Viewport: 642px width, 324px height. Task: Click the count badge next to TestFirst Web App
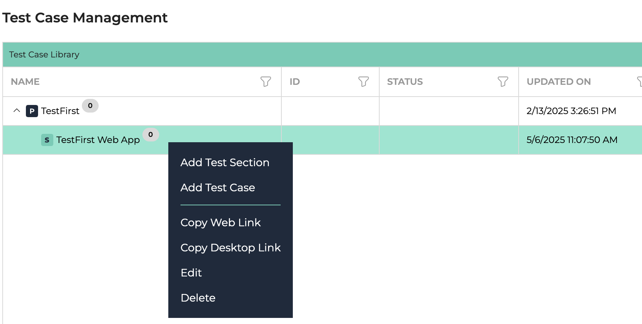tap(151, 135)
